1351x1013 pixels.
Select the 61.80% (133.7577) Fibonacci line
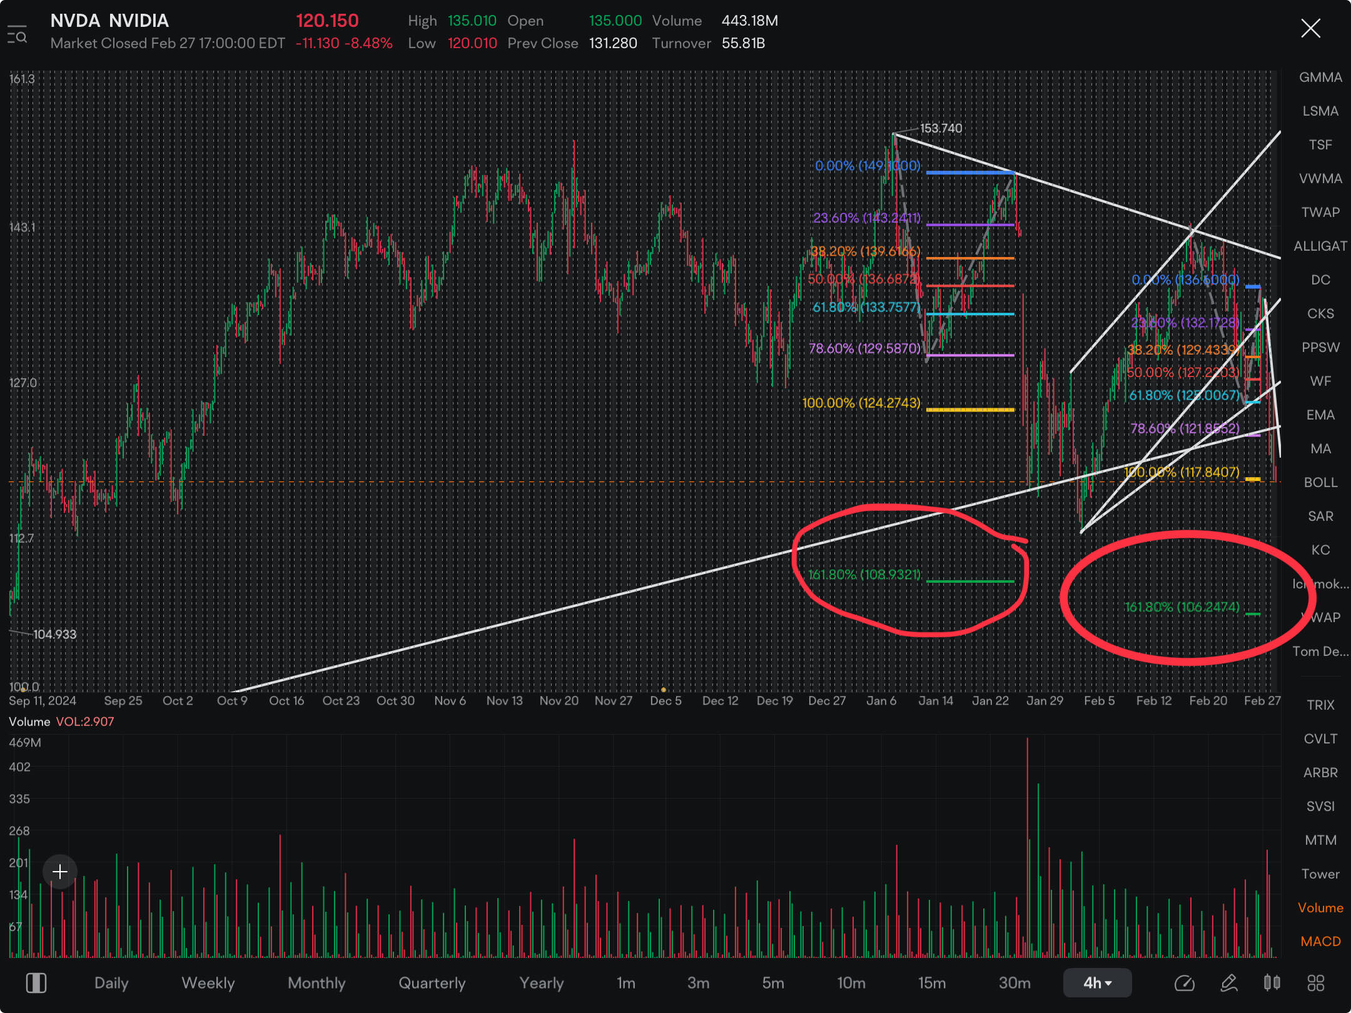970,313
